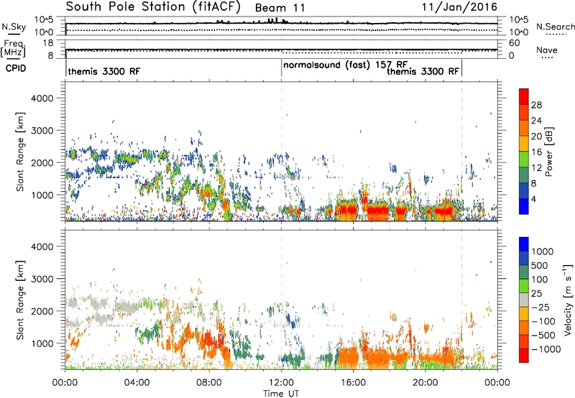The height and width of the screenshot is (398, 575).
Task: Select the 12:00 time tick label
Action: 281,383
